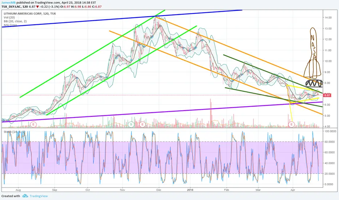Click the 80.0000 stochastic axis label

[329, 142]
